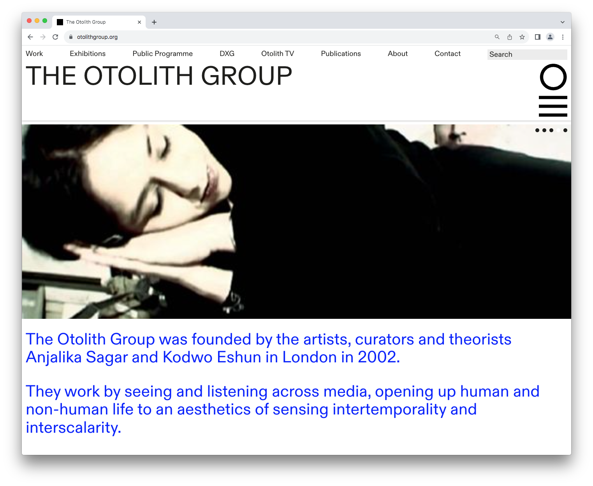Click the site Search field
The image size is (593, 486).
coord(527,54)
